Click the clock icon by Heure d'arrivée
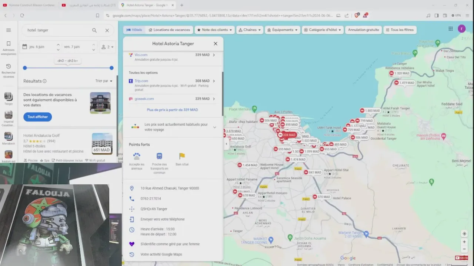This screenshot has width=474, height=266. coord(131,230)
